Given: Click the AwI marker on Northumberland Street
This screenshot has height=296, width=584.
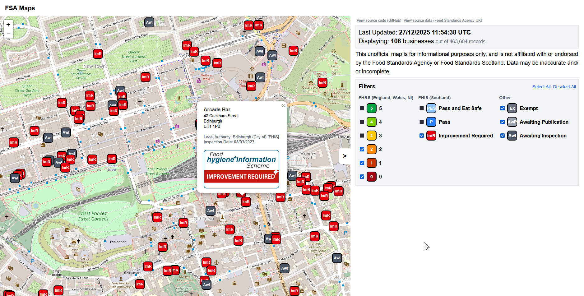Looking at the screenshot, I should click(x=149, y=22).
